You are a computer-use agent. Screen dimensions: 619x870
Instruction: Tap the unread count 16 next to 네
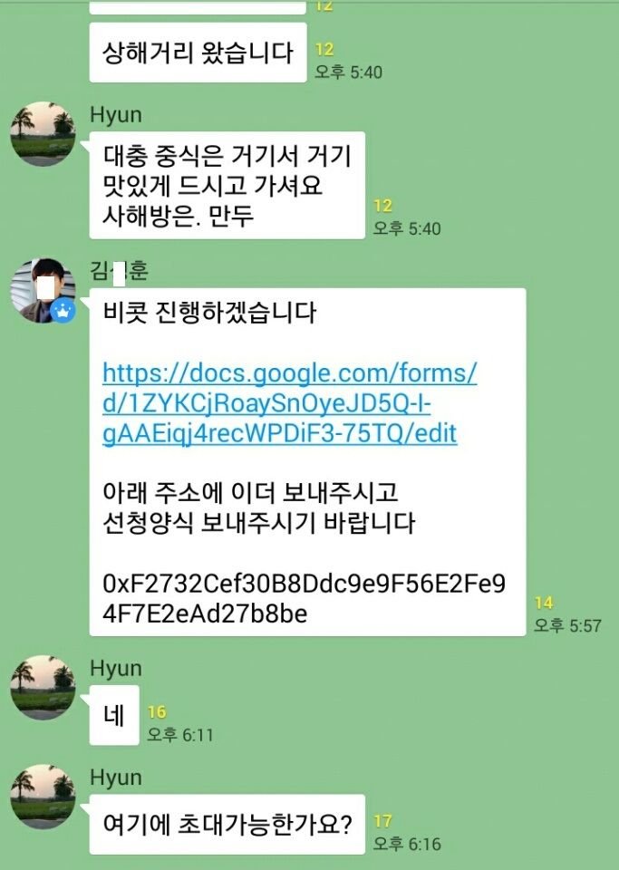157,712
